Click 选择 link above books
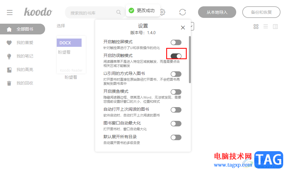 pos(61,26)
